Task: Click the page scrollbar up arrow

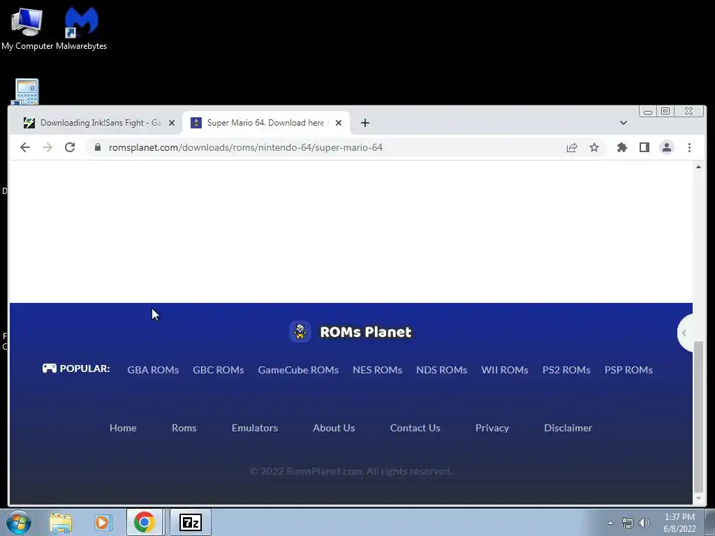Action: (698, 167)
